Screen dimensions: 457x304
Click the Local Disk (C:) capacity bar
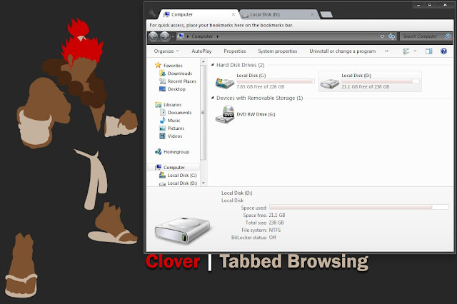click(276, 81)
